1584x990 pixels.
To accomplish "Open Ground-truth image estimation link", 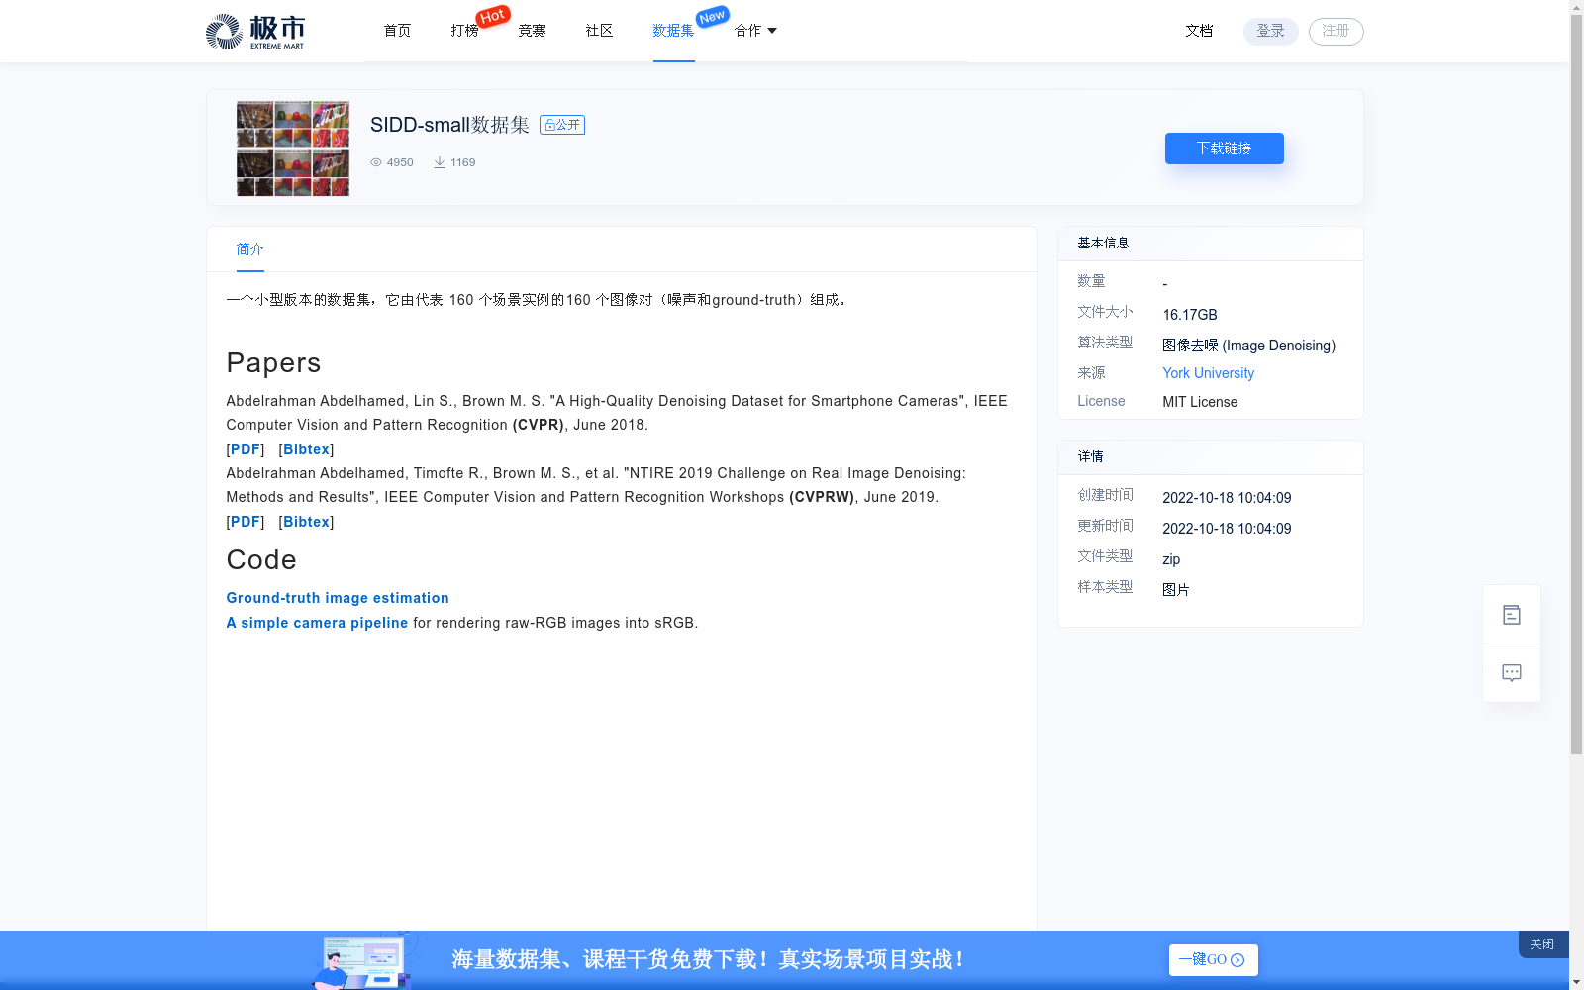I will coord(338,598).
